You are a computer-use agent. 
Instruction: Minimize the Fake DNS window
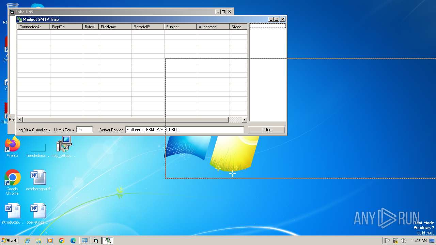point(218,12)
